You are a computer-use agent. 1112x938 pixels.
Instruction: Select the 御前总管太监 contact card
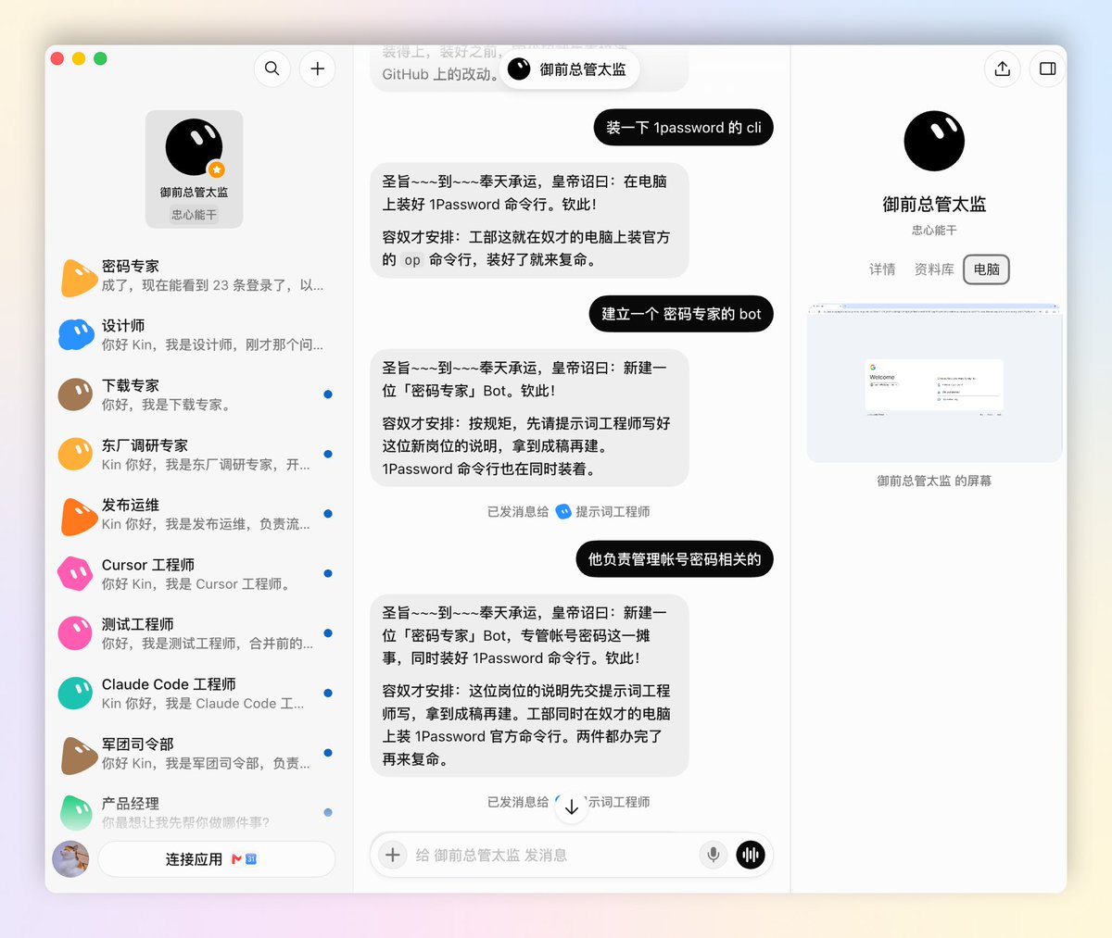pos(194,169)
